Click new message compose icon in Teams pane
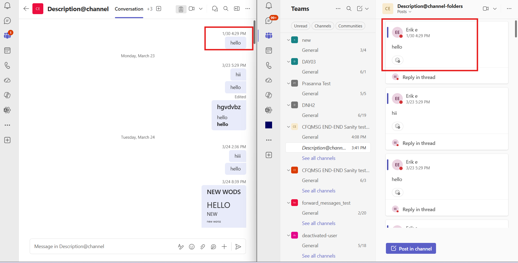Viewport: 518px width, 263px height. pos(360,9)
